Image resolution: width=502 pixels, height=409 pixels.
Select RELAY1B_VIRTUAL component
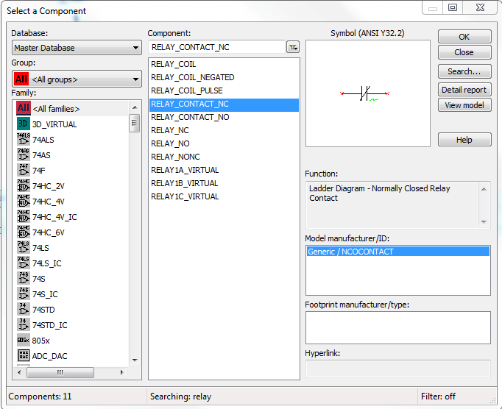click(224, 183)
